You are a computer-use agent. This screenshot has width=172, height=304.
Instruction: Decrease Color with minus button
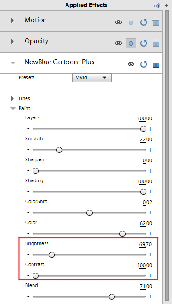pos(28,234)
